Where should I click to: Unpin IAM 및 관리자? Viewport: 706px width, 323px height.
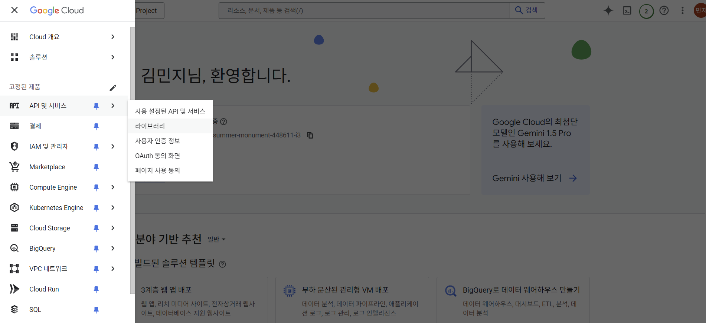(96, 147)
